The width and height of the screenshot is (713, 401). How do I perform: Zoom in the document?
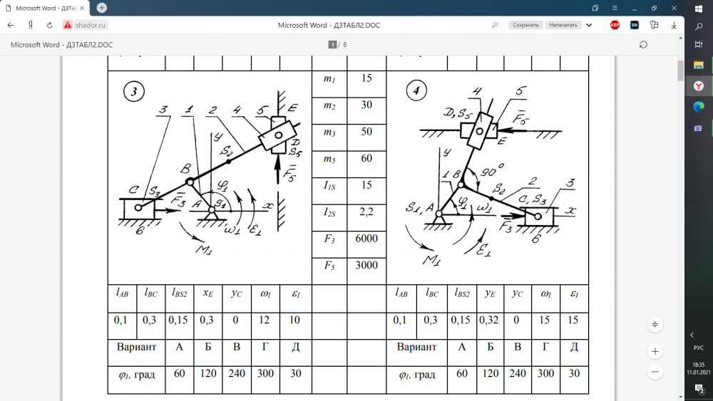pos(655,352)
